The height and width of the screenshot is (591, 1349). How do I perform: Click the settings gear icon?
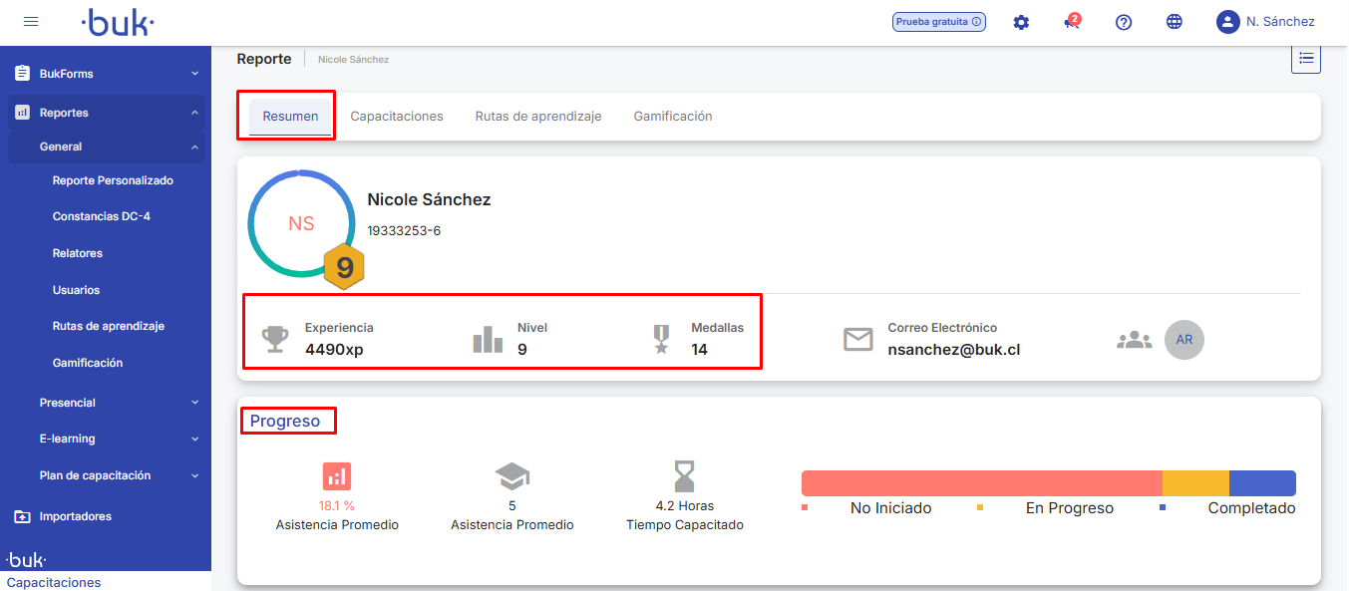1021,22
